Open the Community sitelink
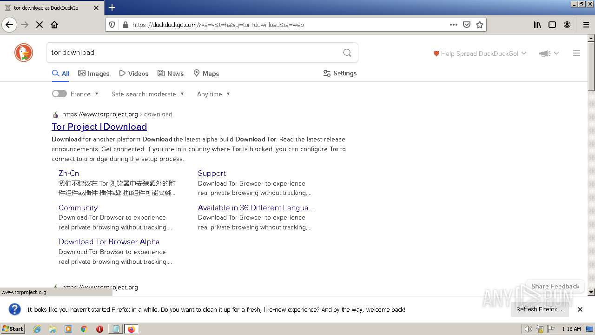The height and width of the screenshot is (335, 595). 78,208
